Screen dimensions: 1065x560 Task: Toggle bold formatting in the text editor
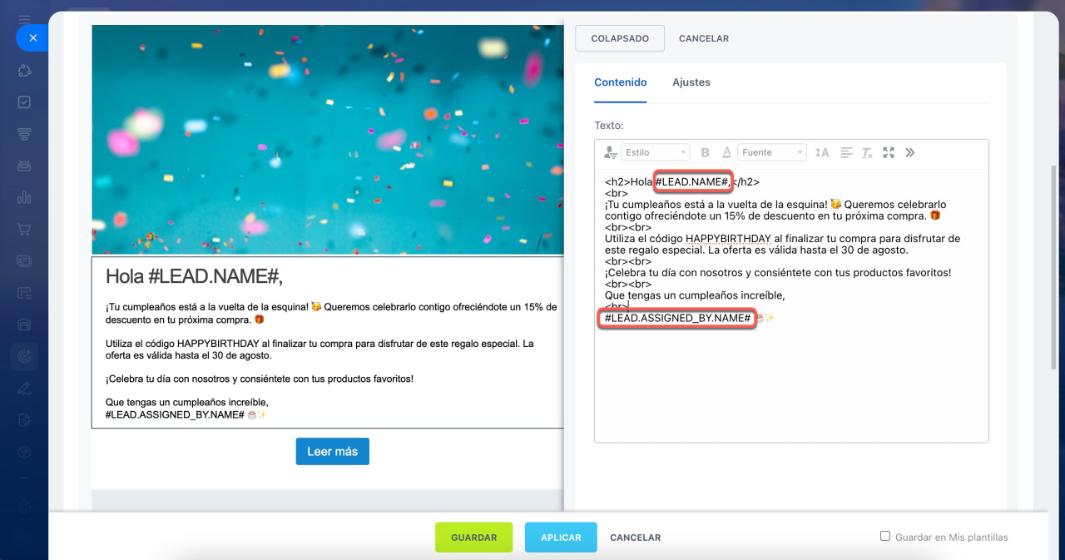tap(706, 152)
